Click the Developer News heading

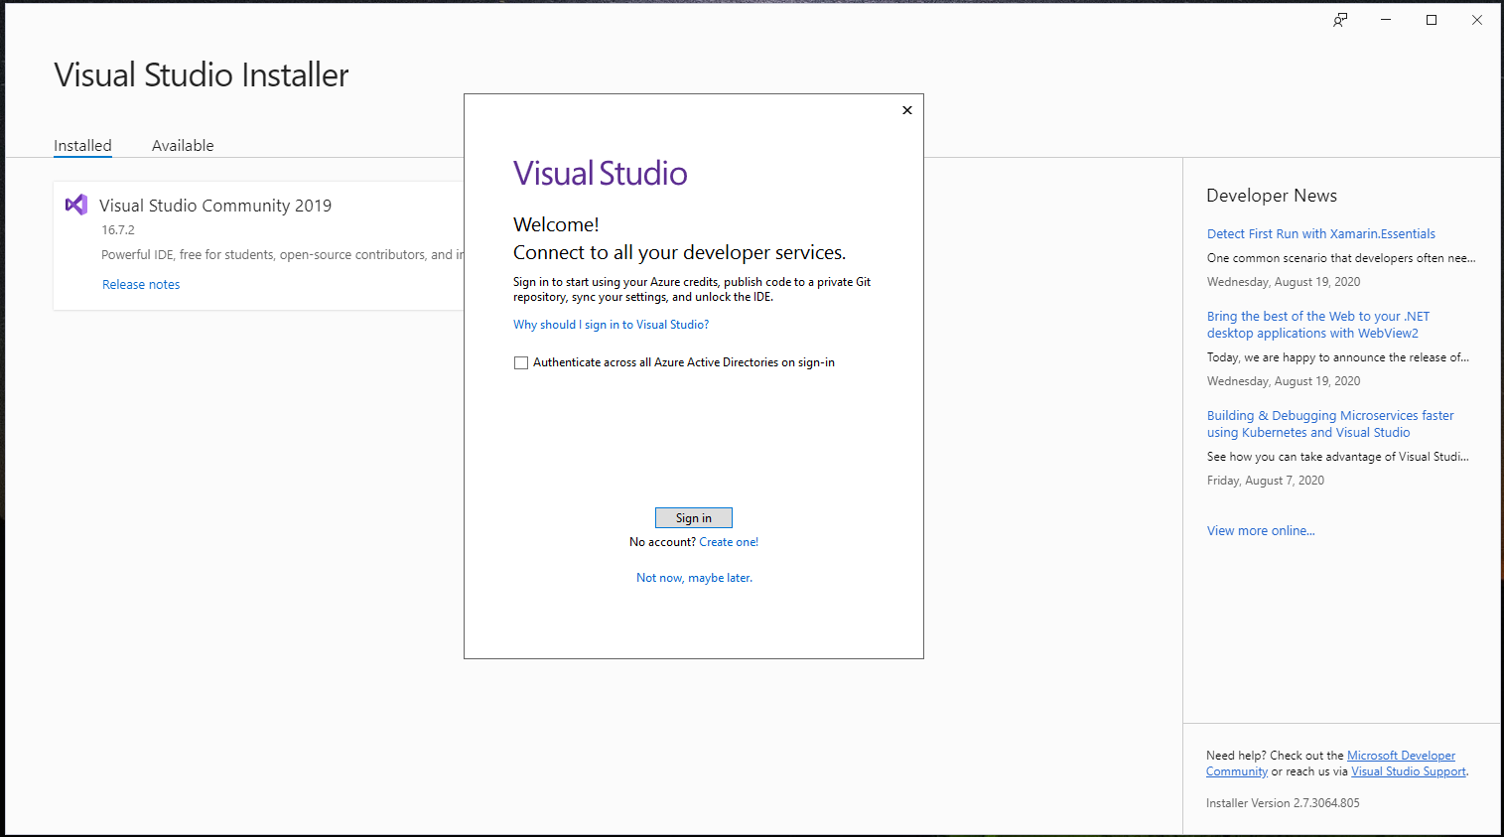[x=1272, y=196]
